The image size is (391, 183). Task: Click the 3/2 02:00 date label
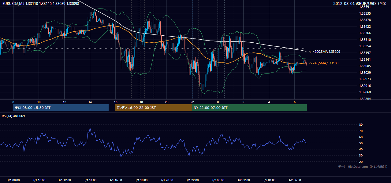point(243,180)
